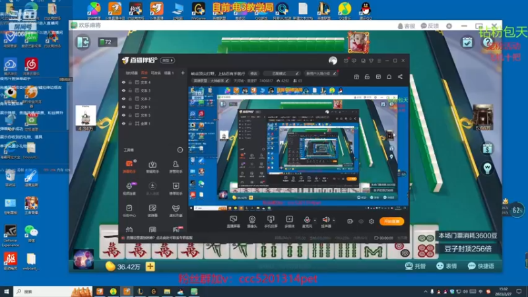Add a 摄像头 camera source

(252, 222)
